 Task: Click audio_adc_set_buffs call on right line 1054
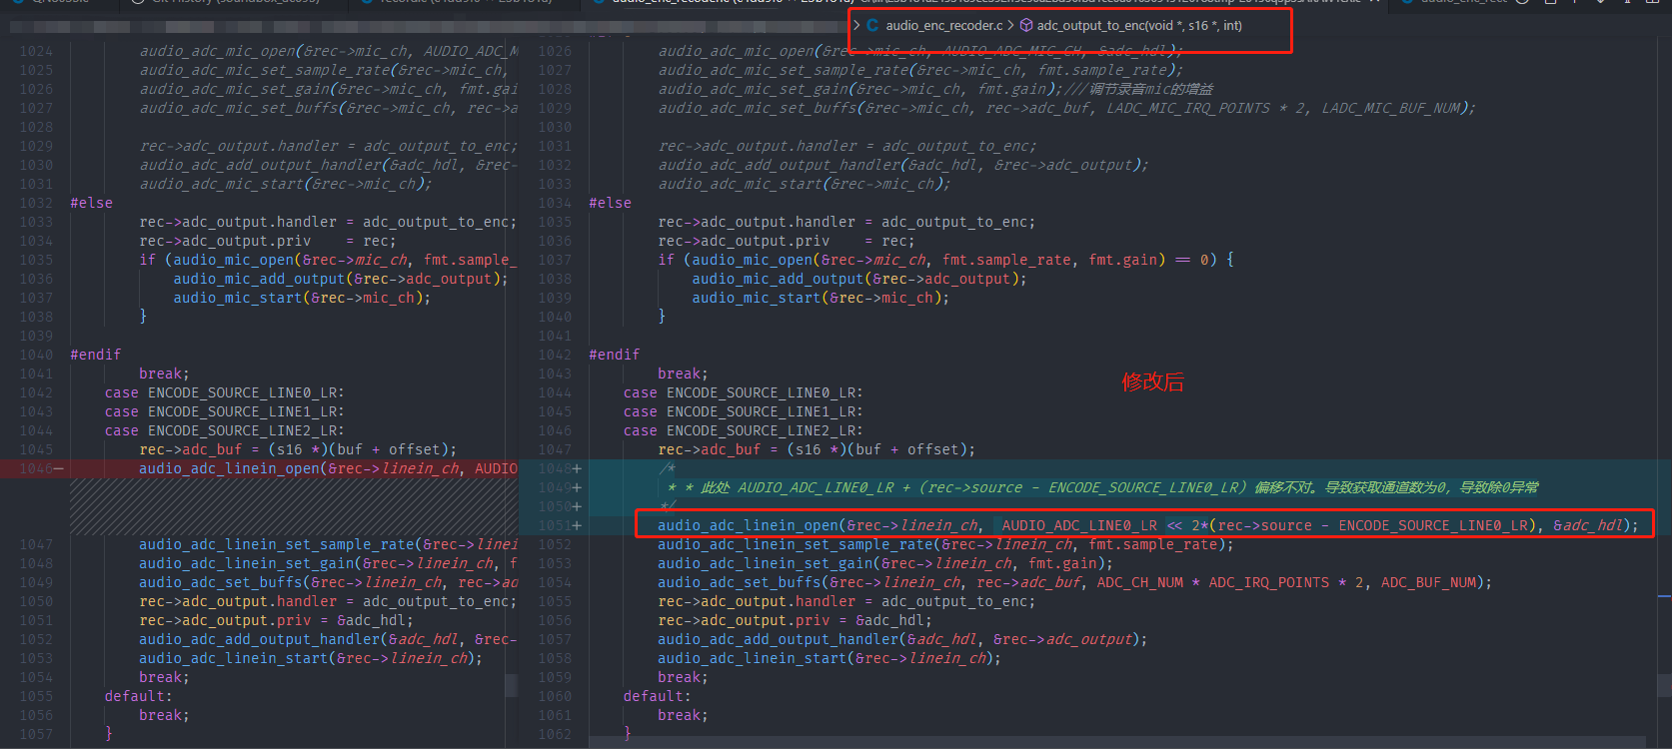pos(1074,582)
